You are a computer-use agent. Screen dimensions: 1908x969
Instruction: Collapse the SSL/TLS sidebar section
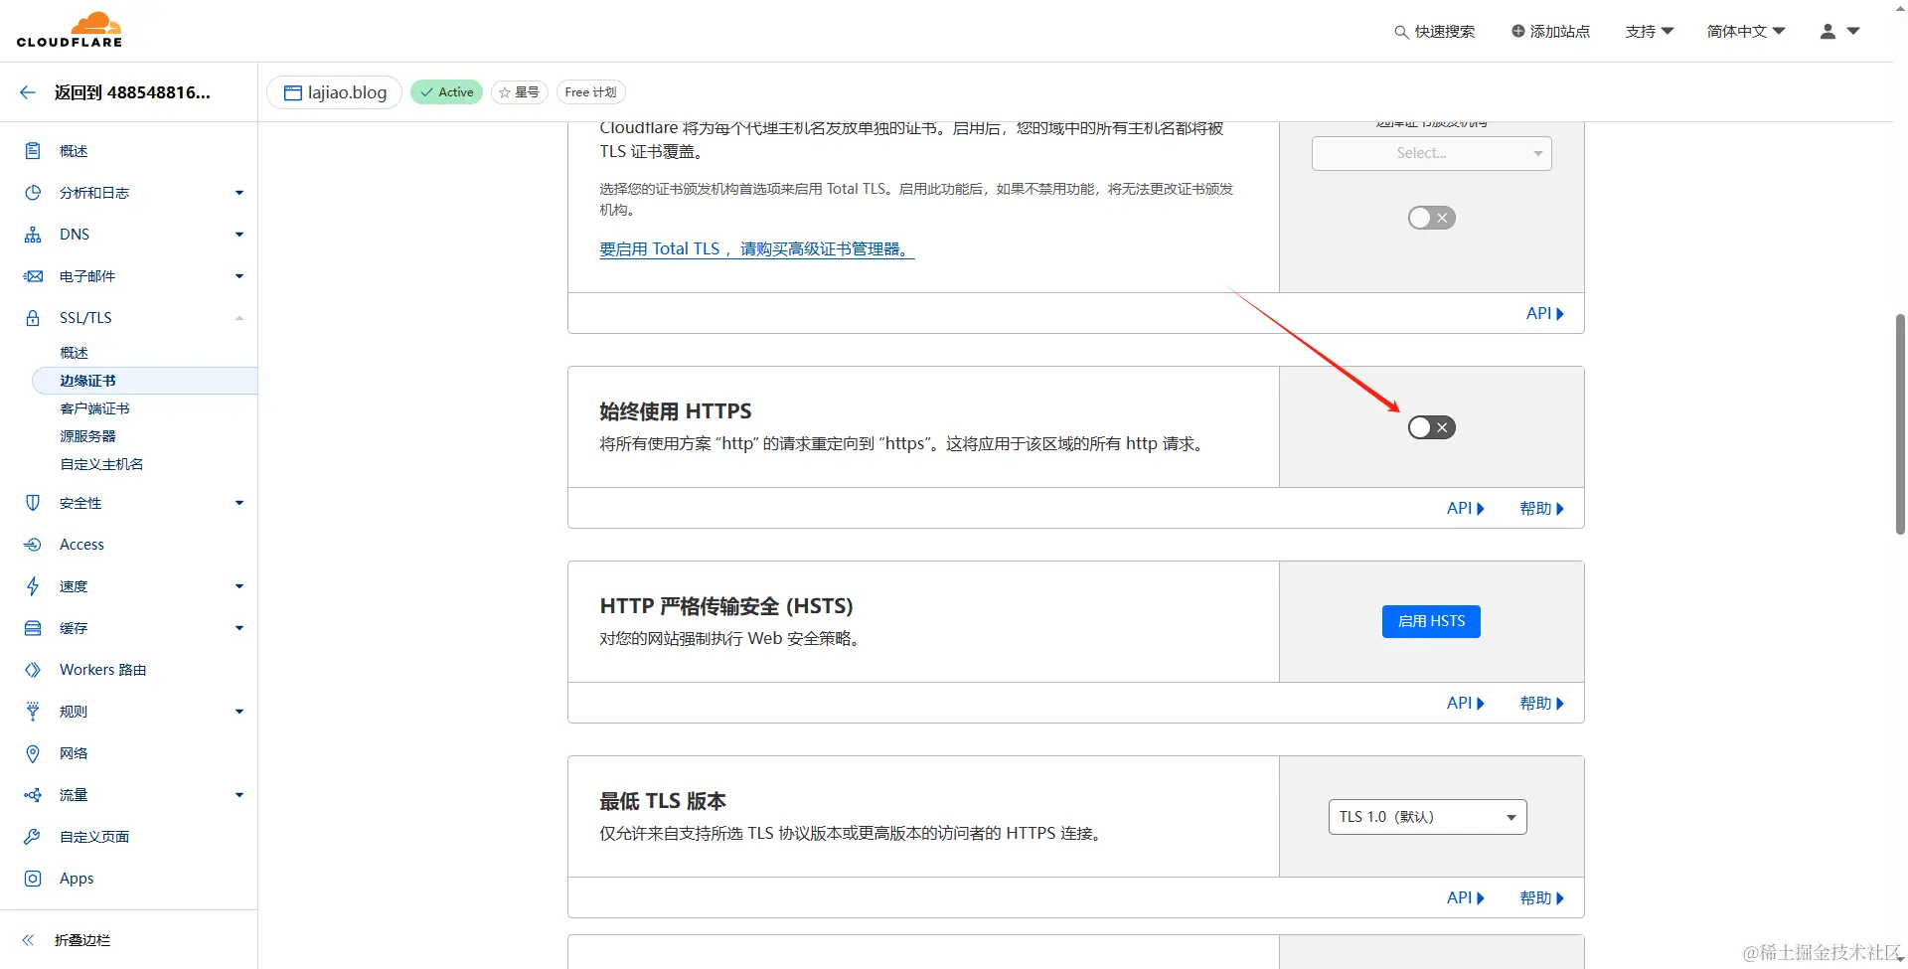coord(239,318)
